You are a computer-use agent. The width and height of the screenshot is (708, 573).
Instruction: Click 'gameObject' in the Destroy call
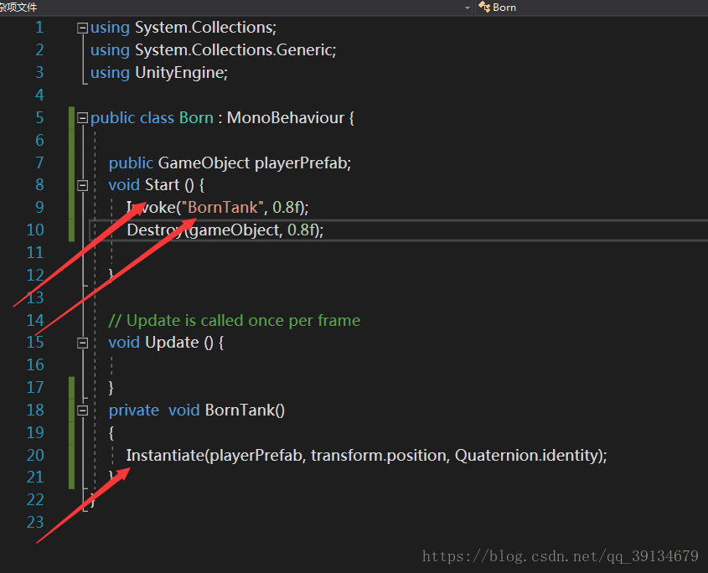tap(235, 230)
